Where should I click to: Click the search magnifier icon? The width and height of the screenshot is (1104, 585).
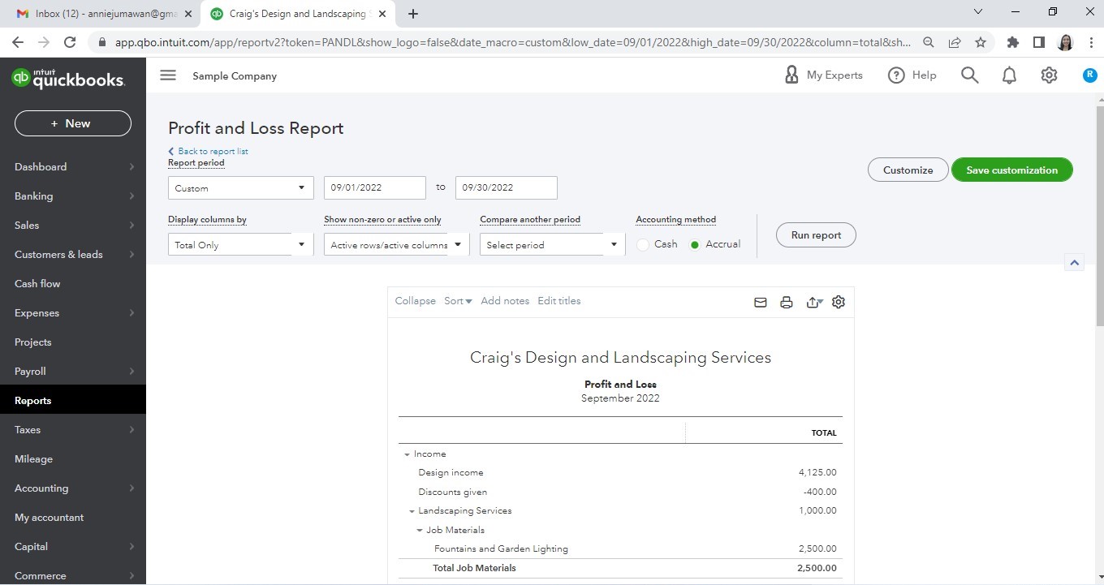click(x=969, y=75)
